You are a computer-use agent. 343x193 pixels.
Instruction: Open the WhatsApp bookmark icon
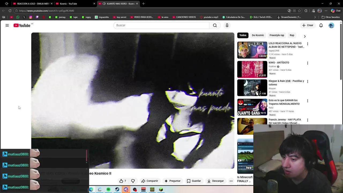(18, 17)
